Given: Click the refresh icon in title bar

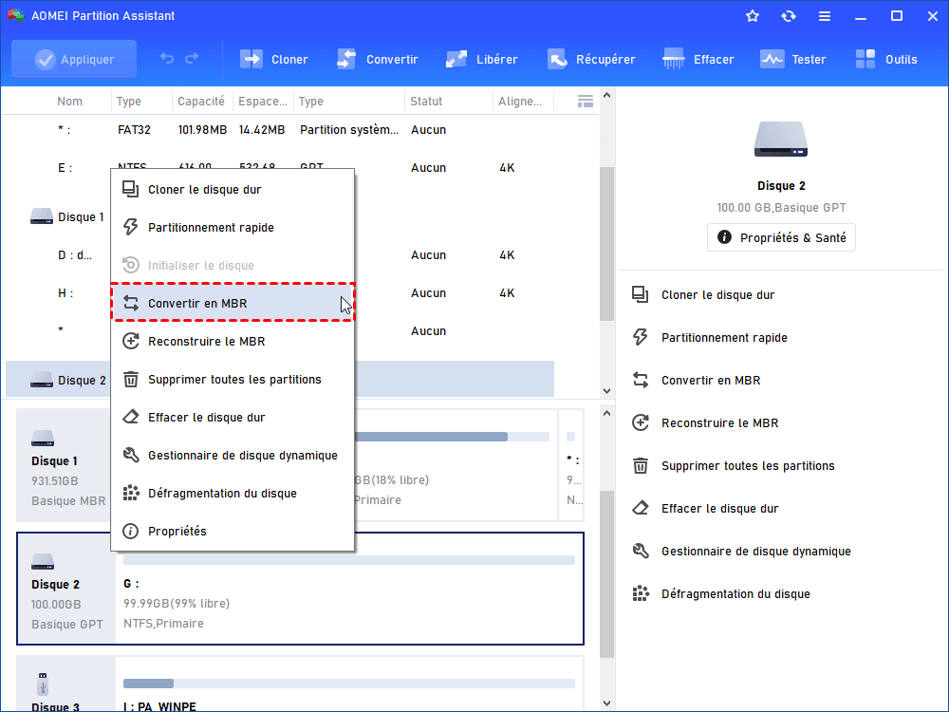Looking at the screenshot, I should point(788,16).
